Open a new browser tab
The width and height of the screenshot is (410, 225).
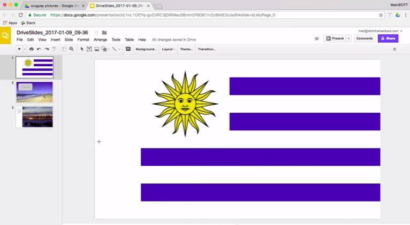coord(158,6)
